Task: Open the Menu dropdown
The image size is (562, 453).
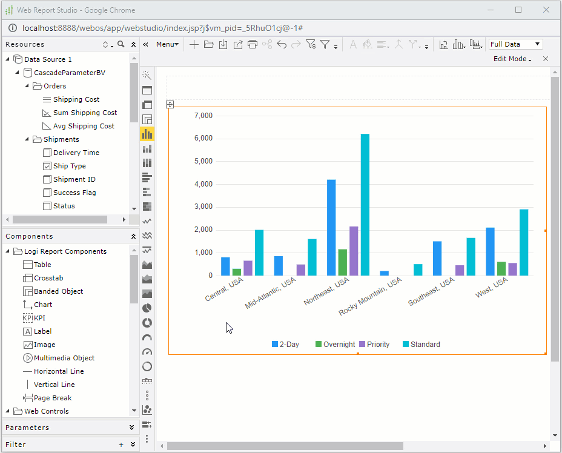Action: coord(168,44)
